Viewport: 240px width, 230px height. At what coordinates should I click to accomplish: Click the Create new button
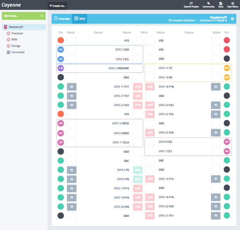pos(57,6)
